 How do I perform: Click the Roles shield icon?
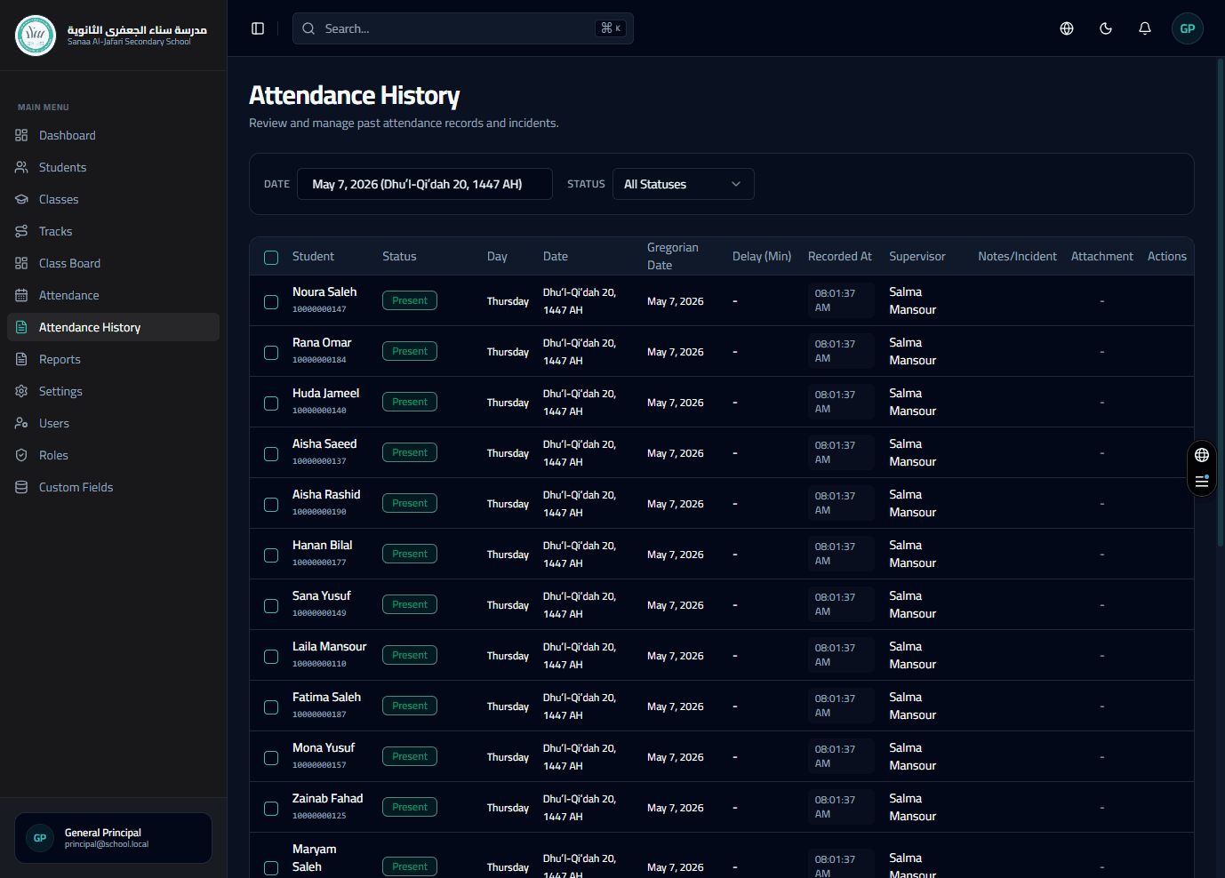pyautogui.click(x=21, y=455)
